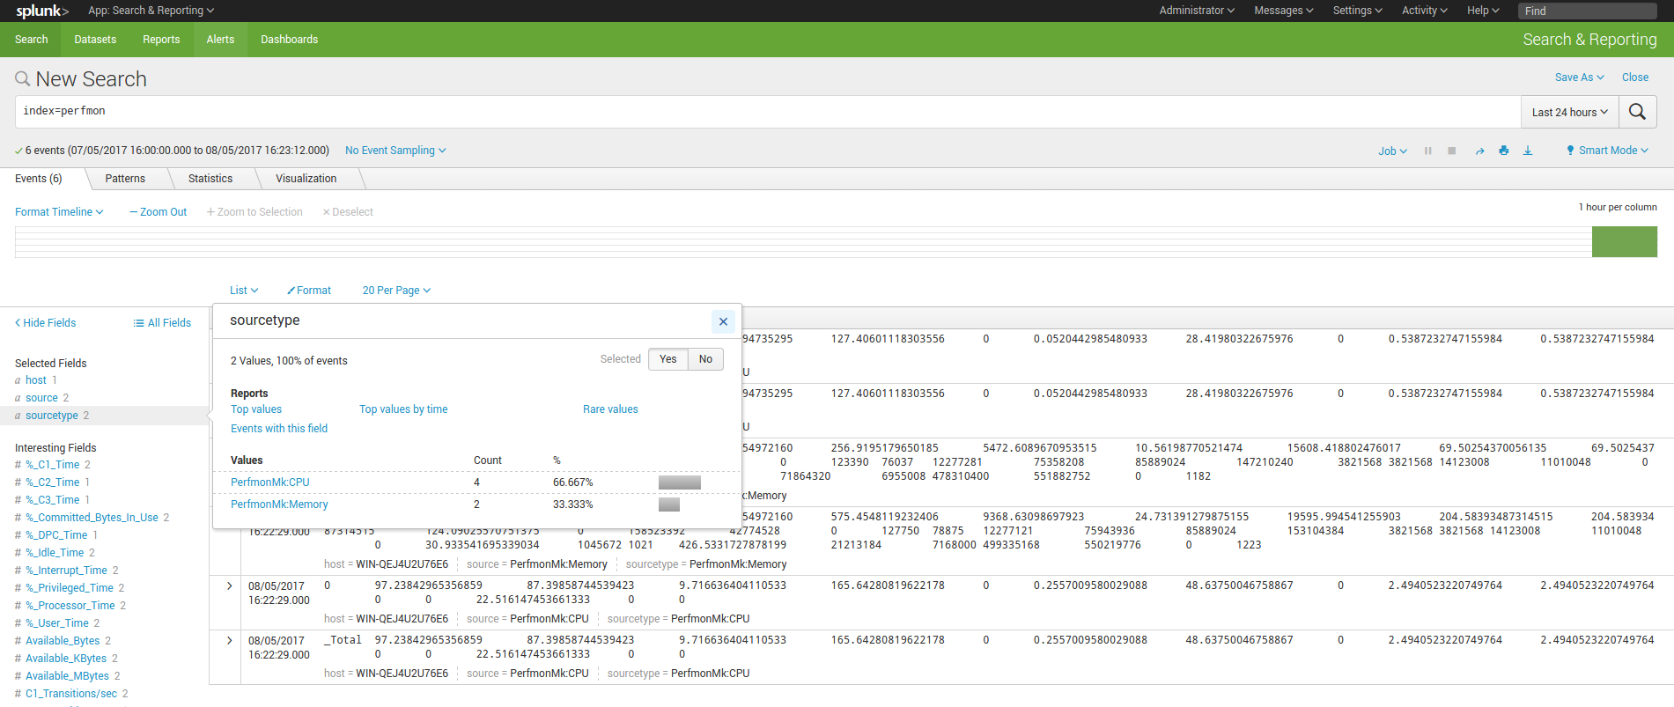Click the Format pencil button
Screen dimensions: 1674x707
click(x=309, y=291)
